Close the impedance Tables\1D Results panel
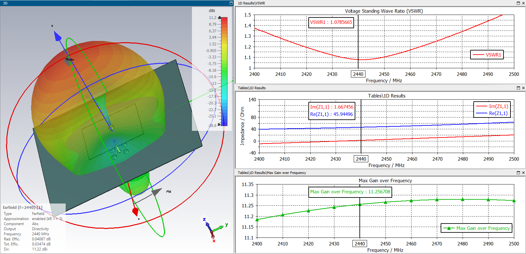This screenshot has width=526, height=254. [x=523, y=88]
